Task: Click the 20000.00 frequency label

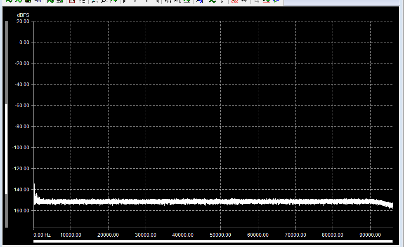Action: (x=108, y=235)
